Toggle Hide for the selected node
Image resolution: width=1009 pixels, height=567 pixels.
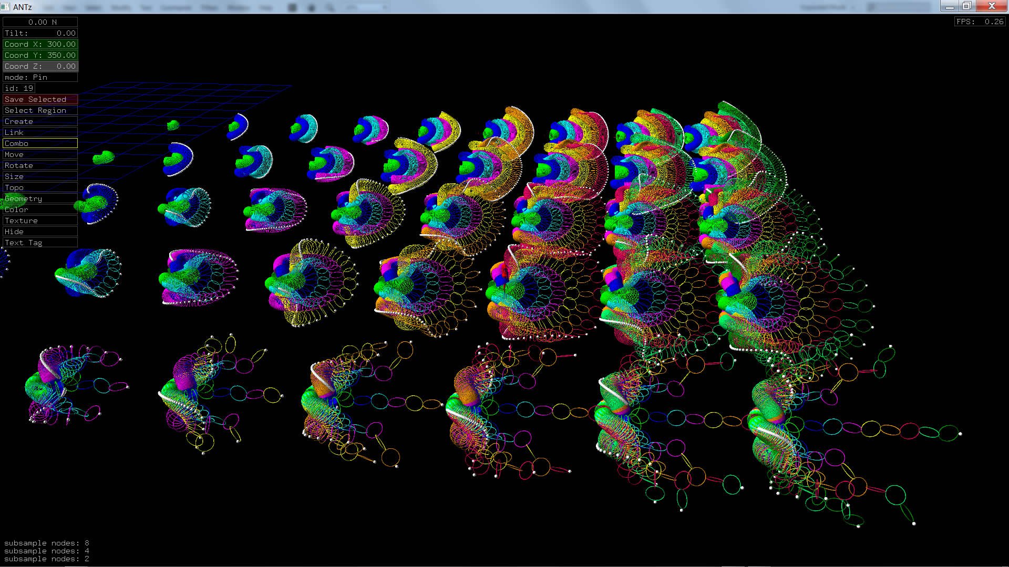(40, 232)
